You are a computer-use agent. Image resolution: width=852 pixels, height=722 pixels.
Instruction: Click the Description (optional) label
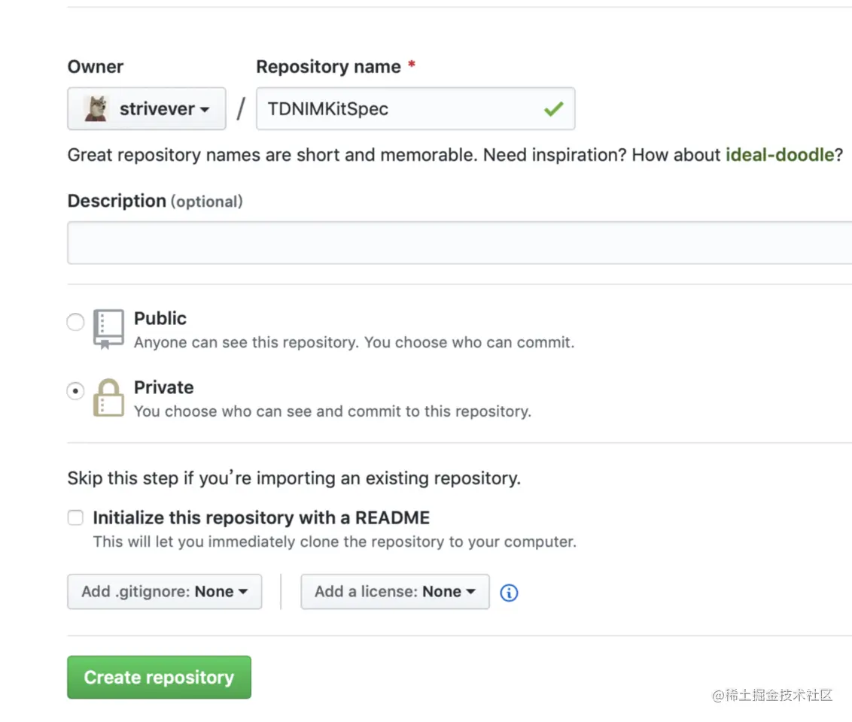pyautogui.click(x=155, y=201)
